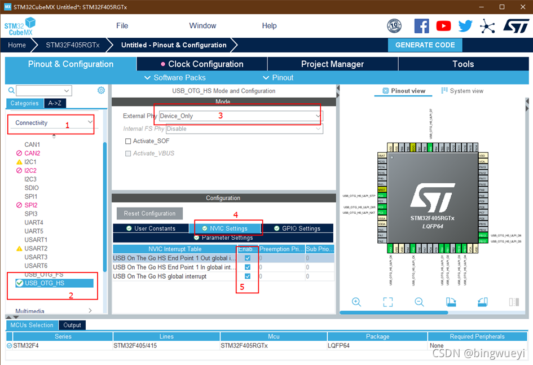Expand the Pinout dropdown menu
The width and height of the screenshot is (533, 365).
[x=277, y=77]
